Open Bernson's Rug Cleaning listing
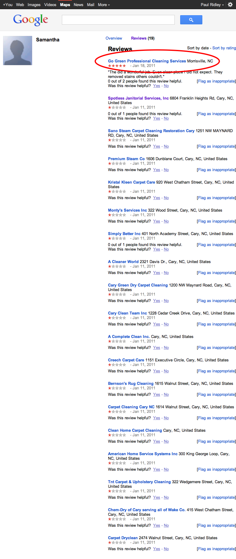The image size is (236, 559). pyautogui.click(x=131, y=384)
